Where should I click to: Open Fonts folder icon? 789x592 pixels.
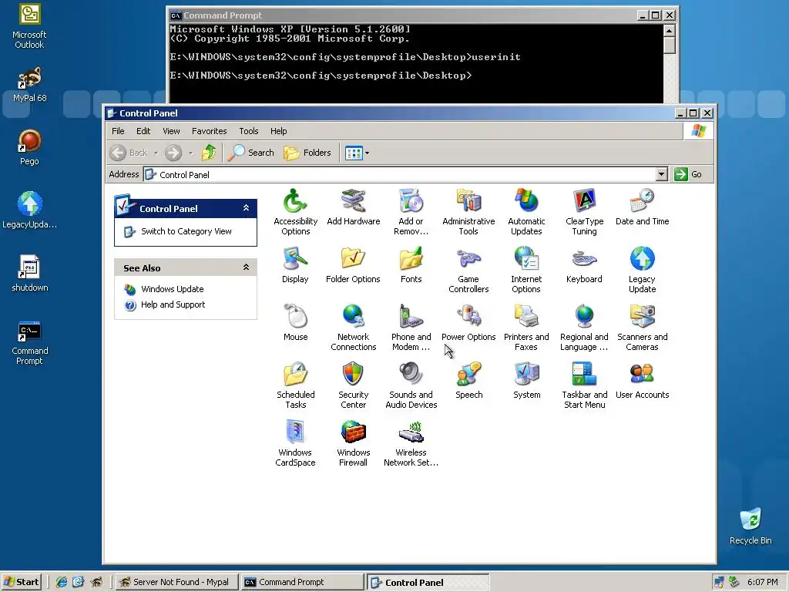point(411,264)
